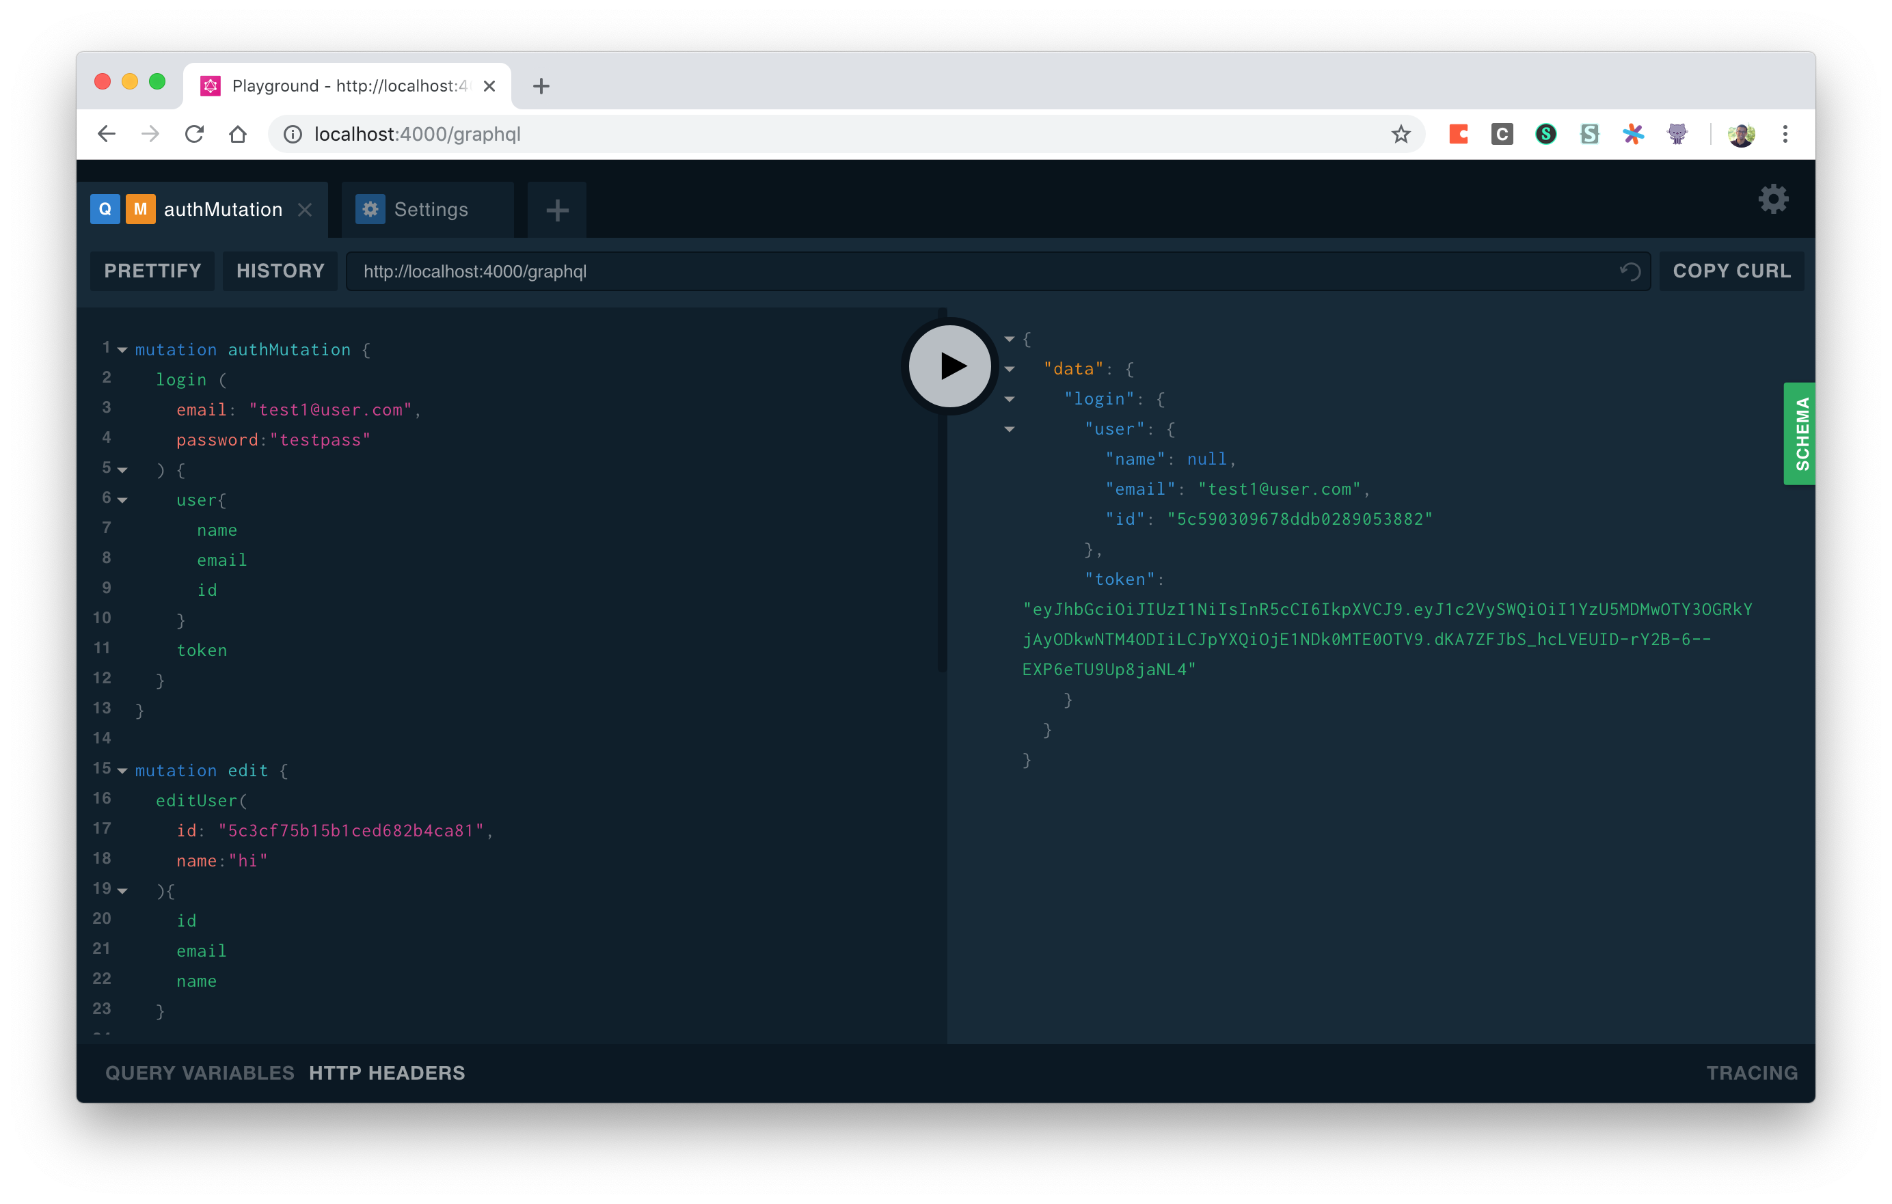Add a new Playground tab
This screenshot has width=1892, height=1204.
[557, 210]
